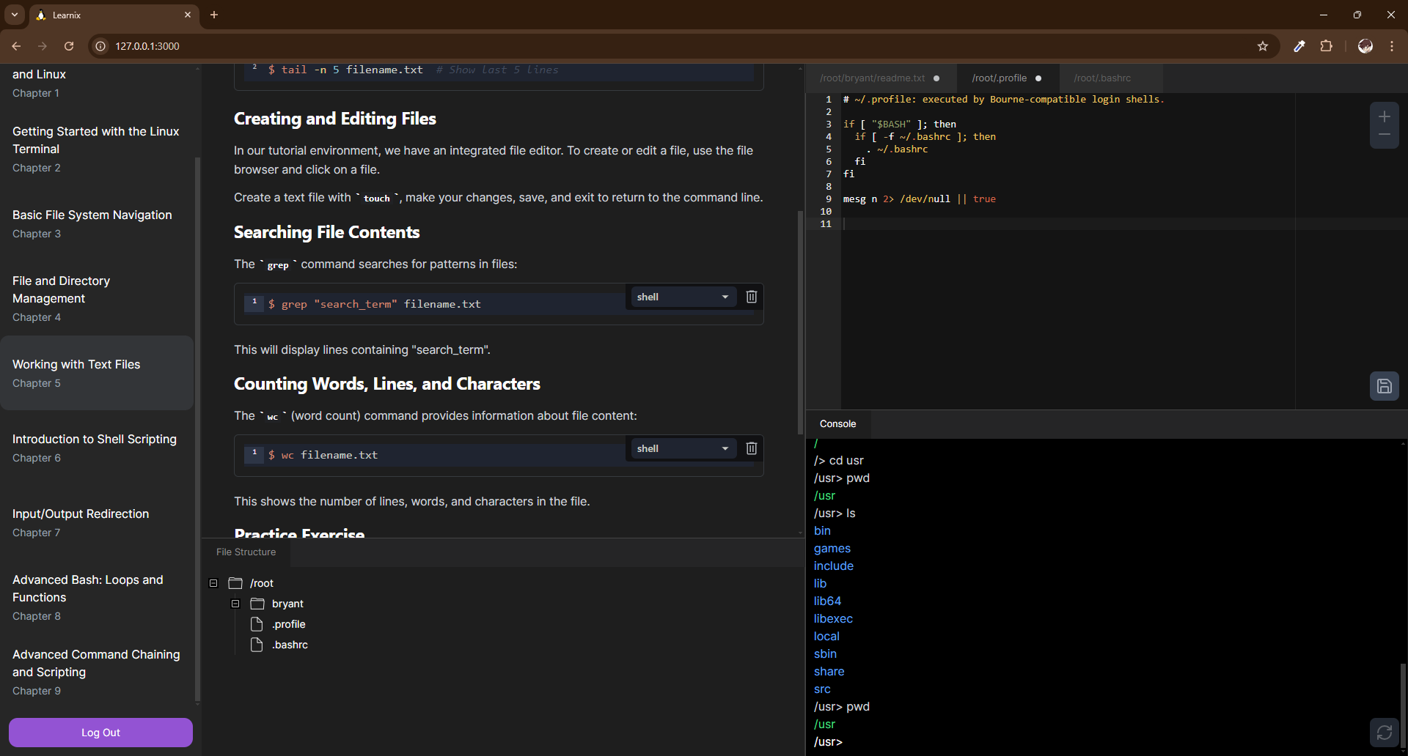The width and height of the screenshot is (1408, 756).
Task: Open shell language dropdown for grep block
Action: (683, 297)
